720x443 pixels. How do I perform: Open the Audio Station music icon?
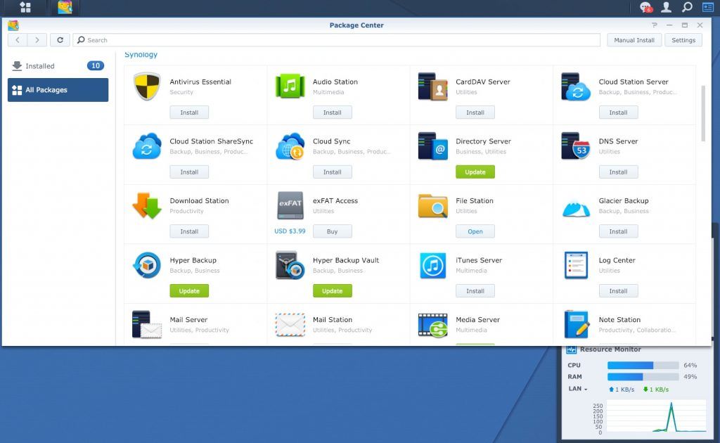[x=290, y=86]
